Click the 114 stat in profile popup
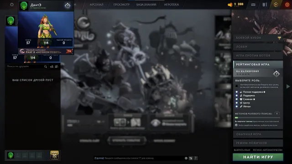Screen dimensions: 292x164 click(x=46, y=42)
